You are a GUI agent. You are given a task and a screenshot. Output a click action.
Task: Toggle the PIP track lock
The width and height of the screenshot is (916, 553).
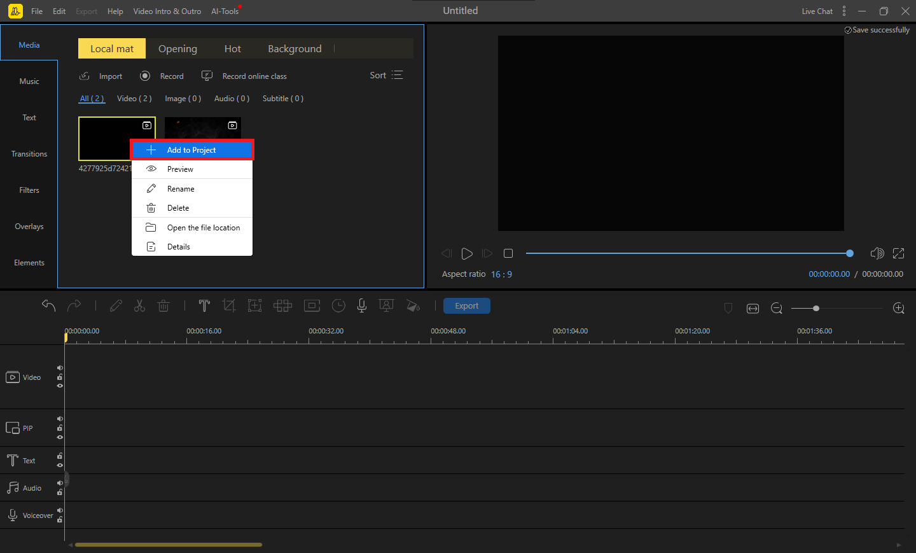click(x=60, y=428)
